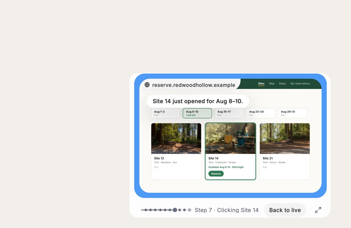The width and height of the screenshot is (351, 228).
Task: Select the Aug 1–3 date range
Action: pyautogui.click(x=166, y=113)
